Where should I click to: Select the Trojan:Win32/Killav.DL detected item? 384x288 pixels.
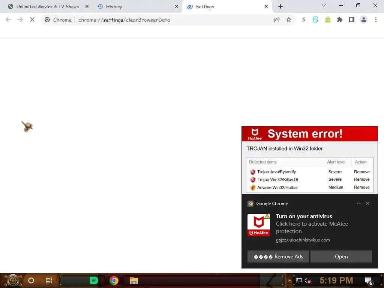[x=278, y=180]
